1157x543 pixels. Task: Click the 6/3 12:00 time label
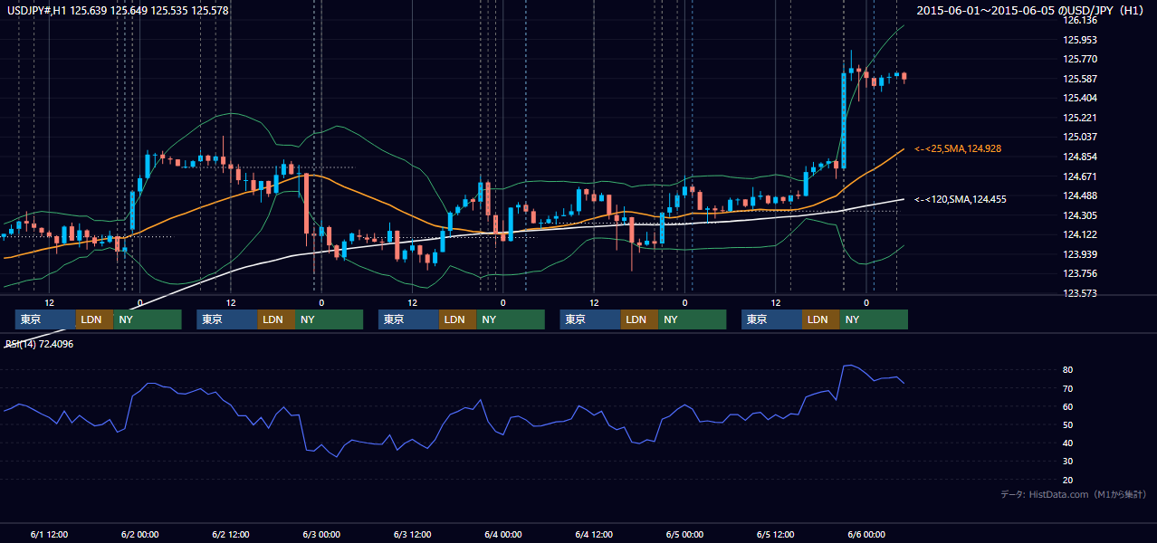click(x=412, y=534)
